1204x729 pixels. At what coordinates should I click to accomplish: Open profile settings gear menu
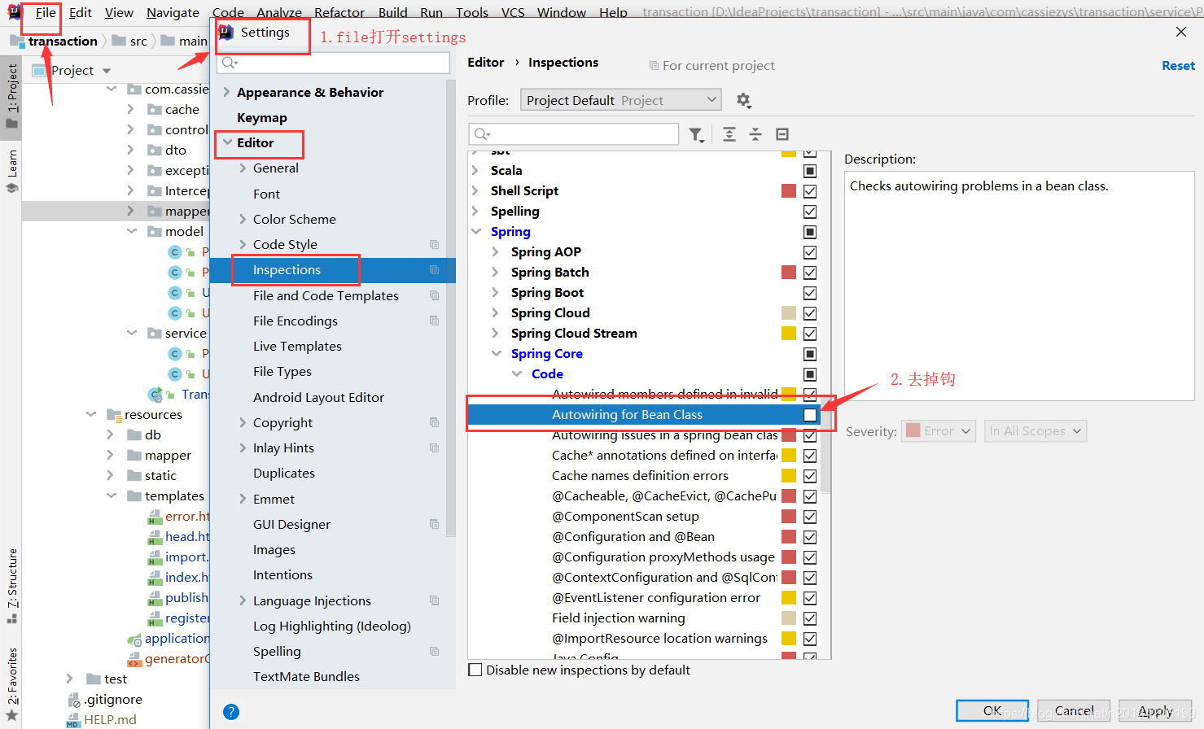(743, 99)
